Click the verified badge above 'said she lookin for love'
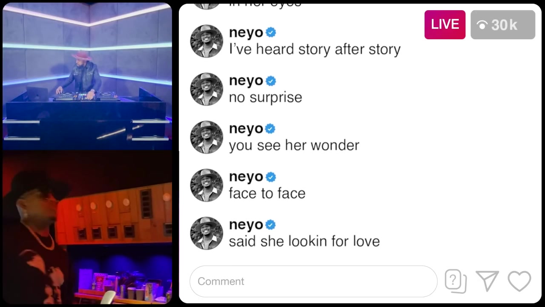The image size is (545, 307). pyautogui.click(x=271, y=225)
